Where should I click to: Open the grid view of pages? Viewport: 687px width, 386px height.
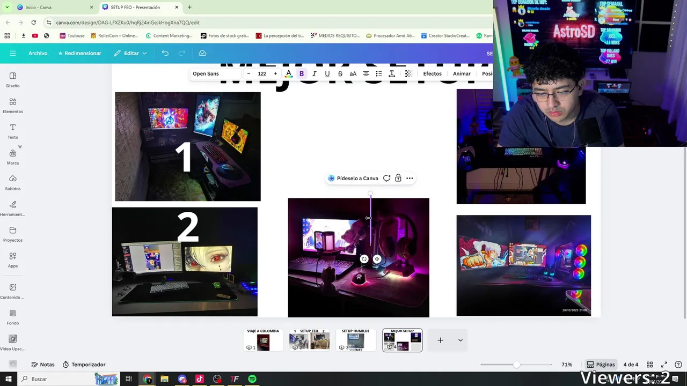click(649, 365)
